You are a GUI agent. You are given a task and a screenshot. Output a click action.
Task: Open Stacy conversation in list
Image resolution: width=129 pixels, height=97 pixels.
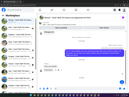pyautogui.click(x=18, y=43)
